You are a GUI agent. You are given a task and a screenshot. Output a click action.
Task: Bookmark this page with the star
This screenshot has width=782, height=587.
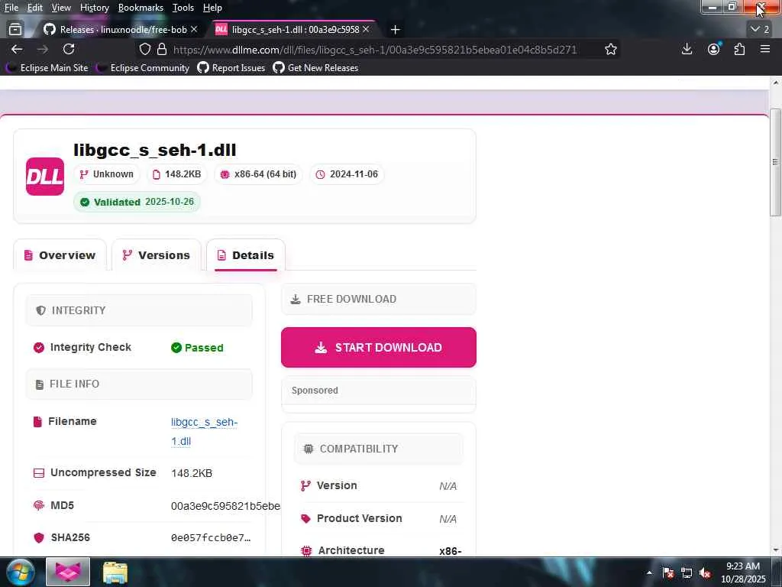pyautogui.click(x=611, y=49)
